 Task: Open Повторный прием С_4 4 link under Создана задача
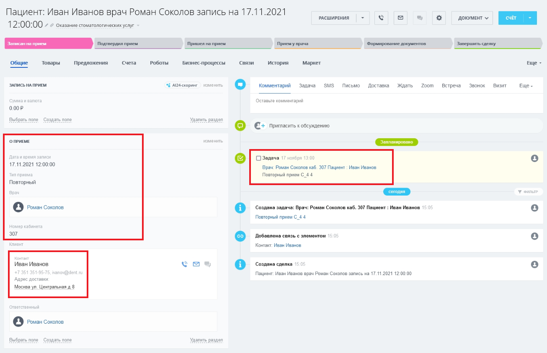coord(281,217)
